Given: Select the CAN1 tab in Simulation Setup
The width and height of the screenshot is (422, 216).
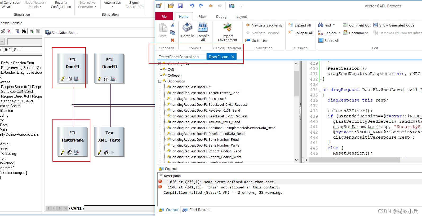Looking at the screenshot, I should click(76, 208).
